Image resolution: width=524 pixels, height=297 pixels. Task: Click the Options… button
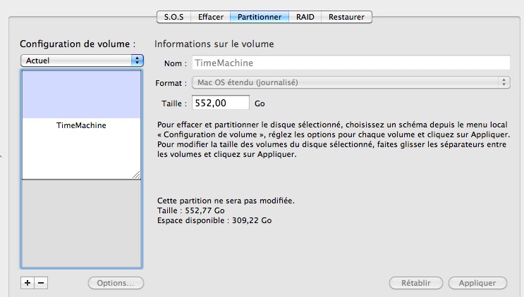[x=116, y=283]
